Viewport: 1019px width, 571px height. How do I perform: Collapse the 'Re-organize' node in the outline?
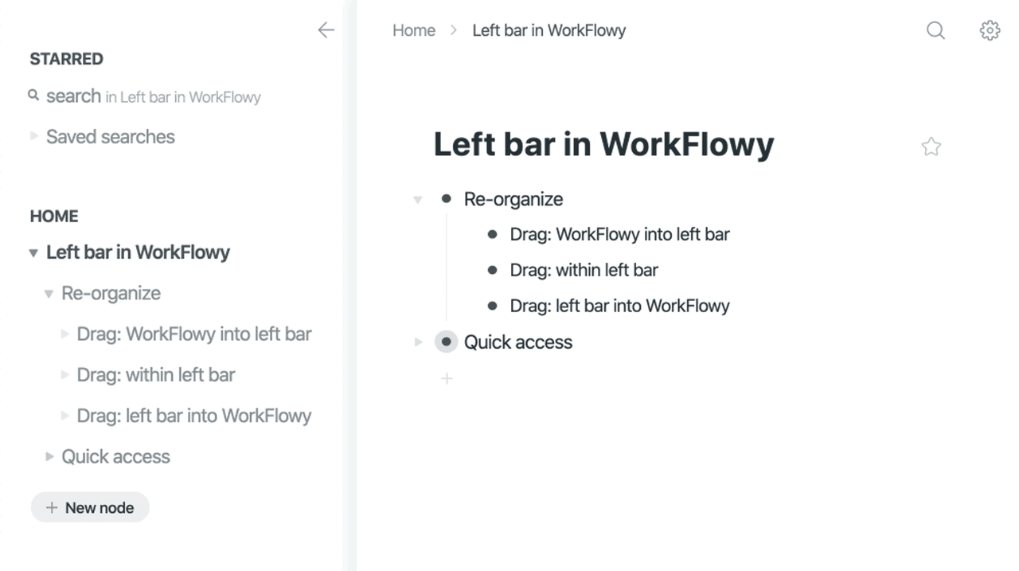417,199
